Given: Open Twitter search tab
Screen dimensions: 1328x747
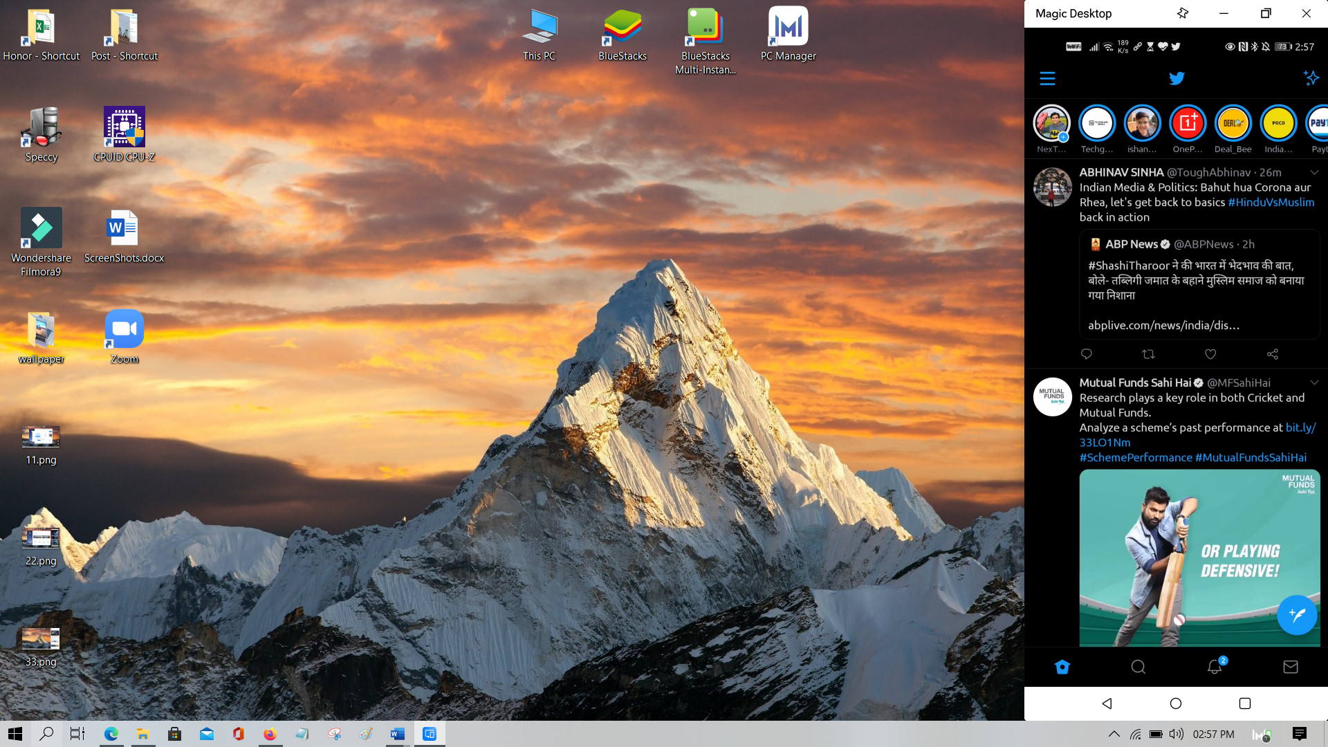Looking at the screenshot, I should point(1138,667).
